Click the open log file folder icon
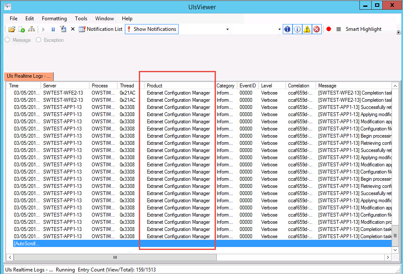 tap(11, 29)
